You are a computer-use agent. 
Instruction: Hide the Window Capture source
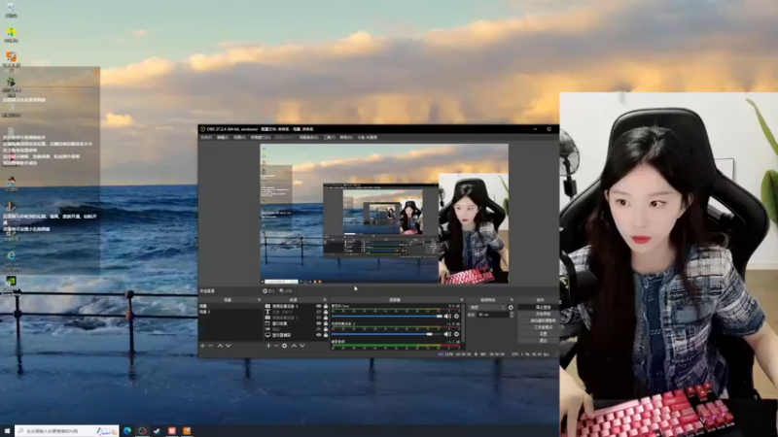tap(319, 323)
